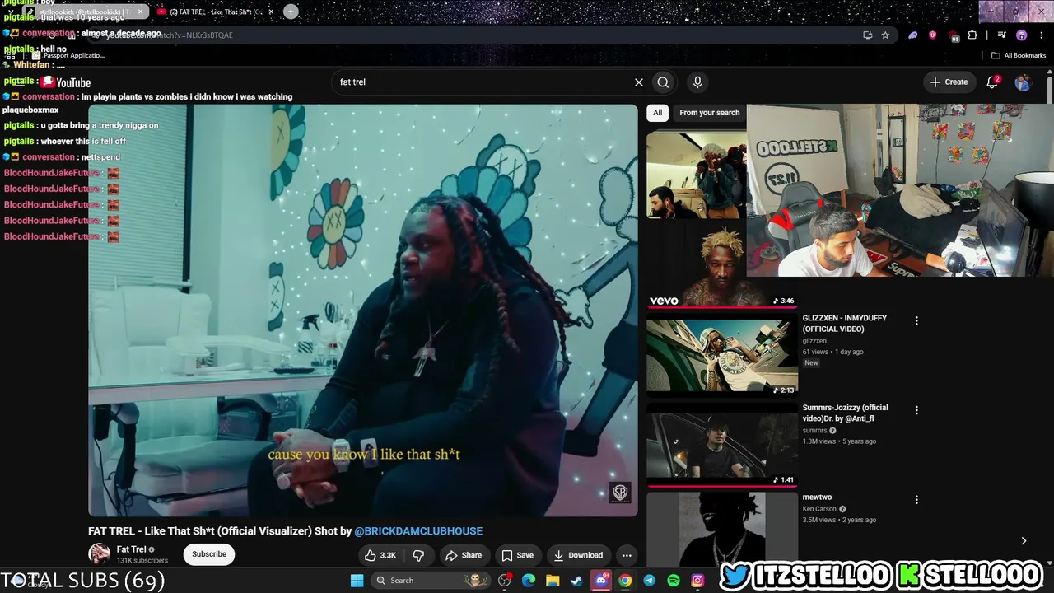Open the purple ghost extension
Screen dimensions: 1054x593
click(x=913, y=35)
